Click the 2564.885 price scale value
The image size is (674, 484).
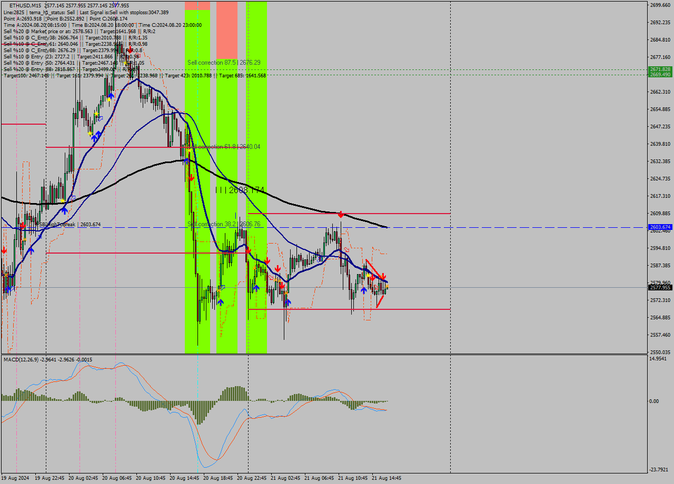point(660,317)
